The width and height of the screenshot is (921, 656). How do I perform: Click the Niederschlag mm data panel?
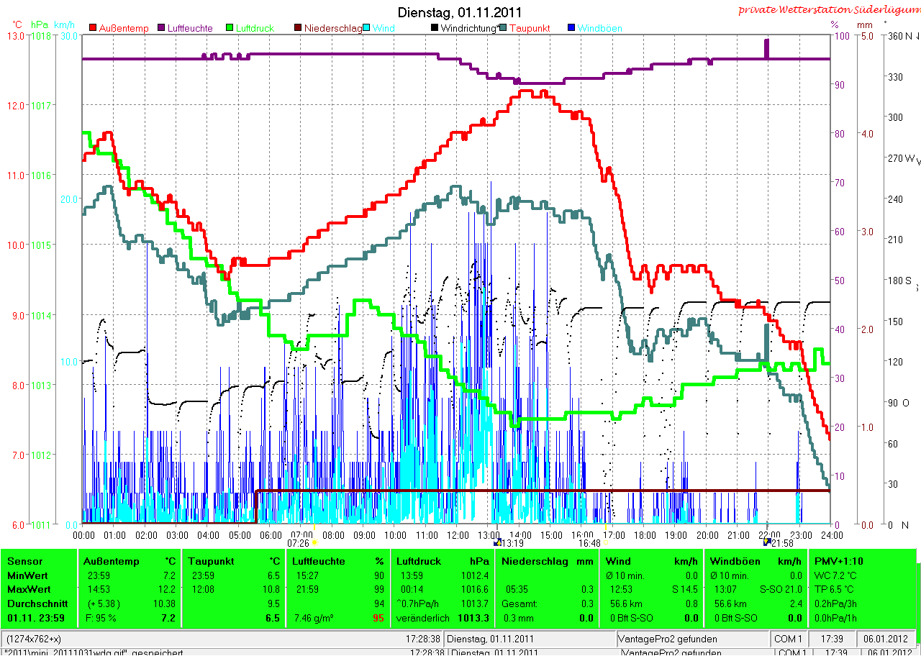[x=547, y=588]
